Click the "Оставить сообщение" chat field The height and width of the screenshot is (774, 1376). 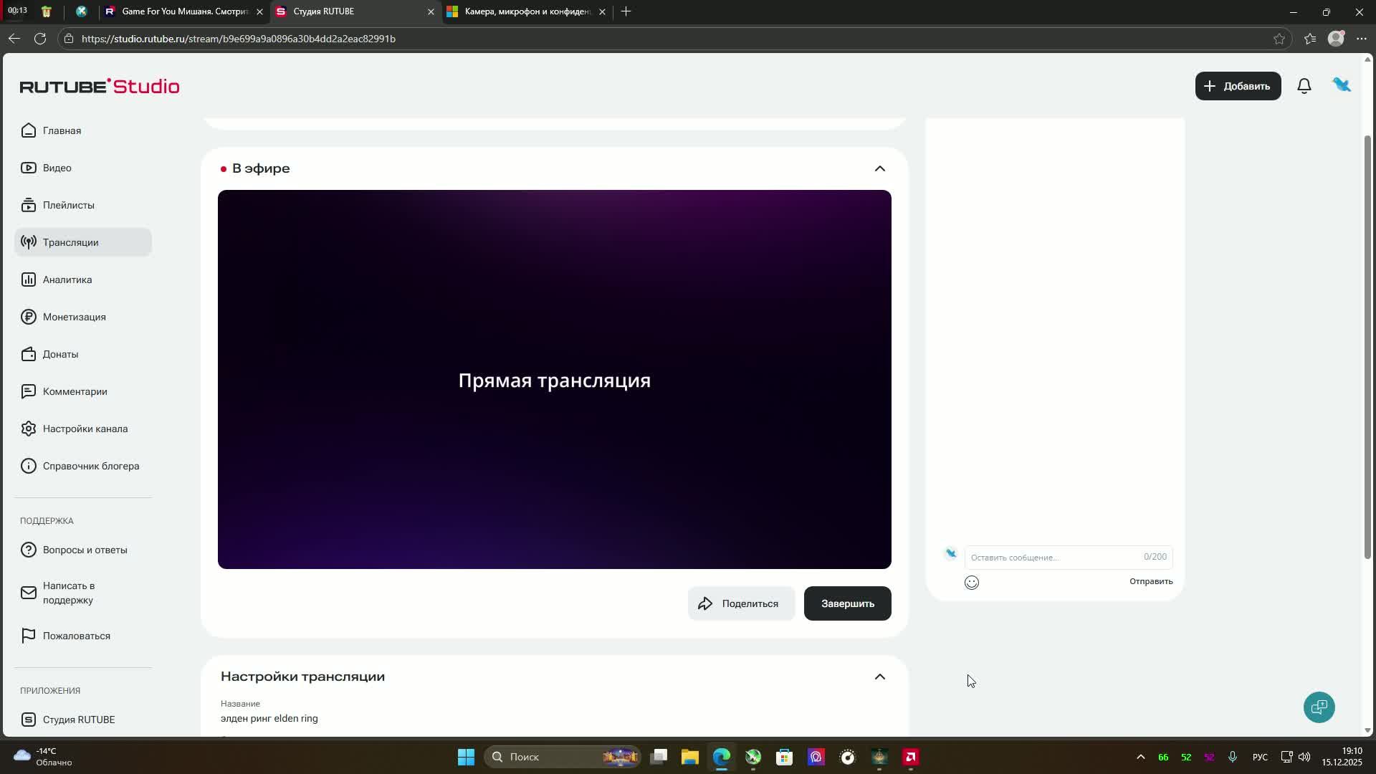tap(1053, 558)
